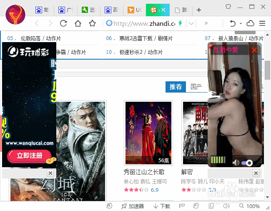Viewport: 271px width, 211px height.
Task: Open the 下载 downloads manager
Action: (x=162, y=206)
